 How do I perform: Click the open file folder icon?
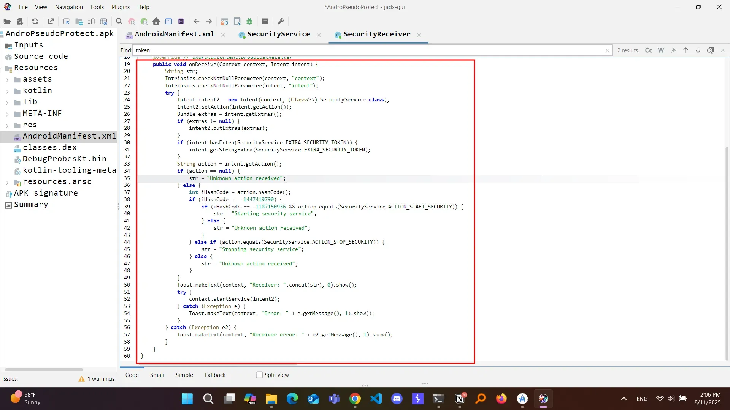tap(7, 22)
